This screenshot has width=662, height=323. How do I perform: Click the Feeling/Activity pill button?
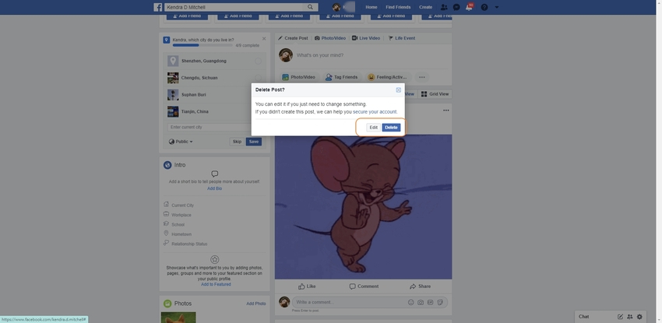[388, 77]
